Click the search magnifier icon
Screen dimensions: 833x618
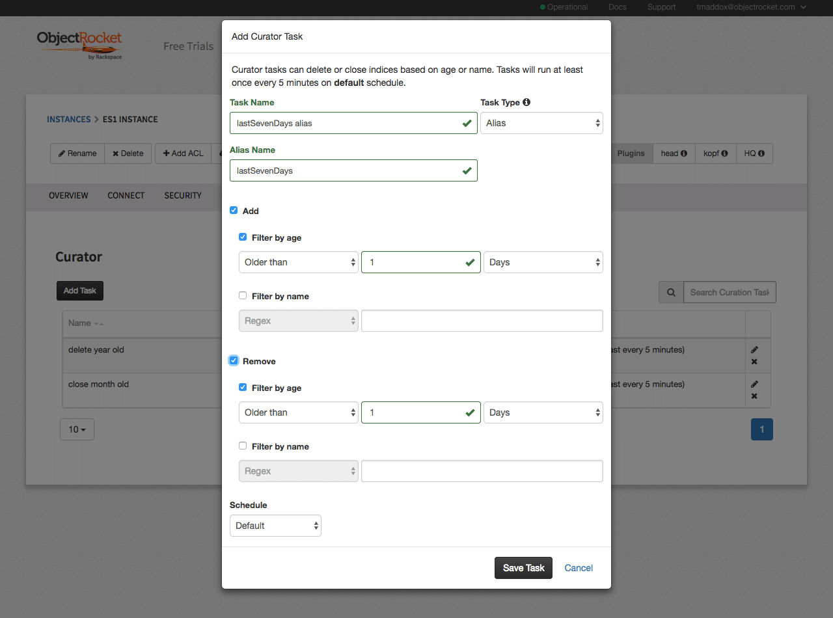click(x=671, y=291)
